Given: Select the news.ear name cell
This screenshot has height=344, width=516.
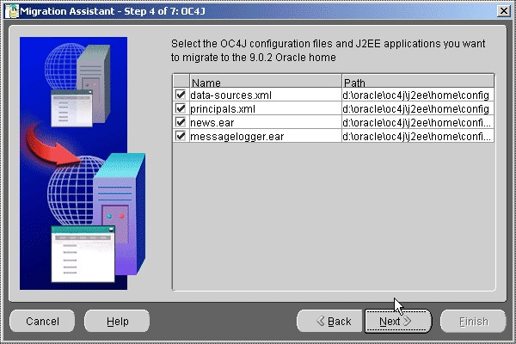Looking at the screenshot, I should pos(266,122).
